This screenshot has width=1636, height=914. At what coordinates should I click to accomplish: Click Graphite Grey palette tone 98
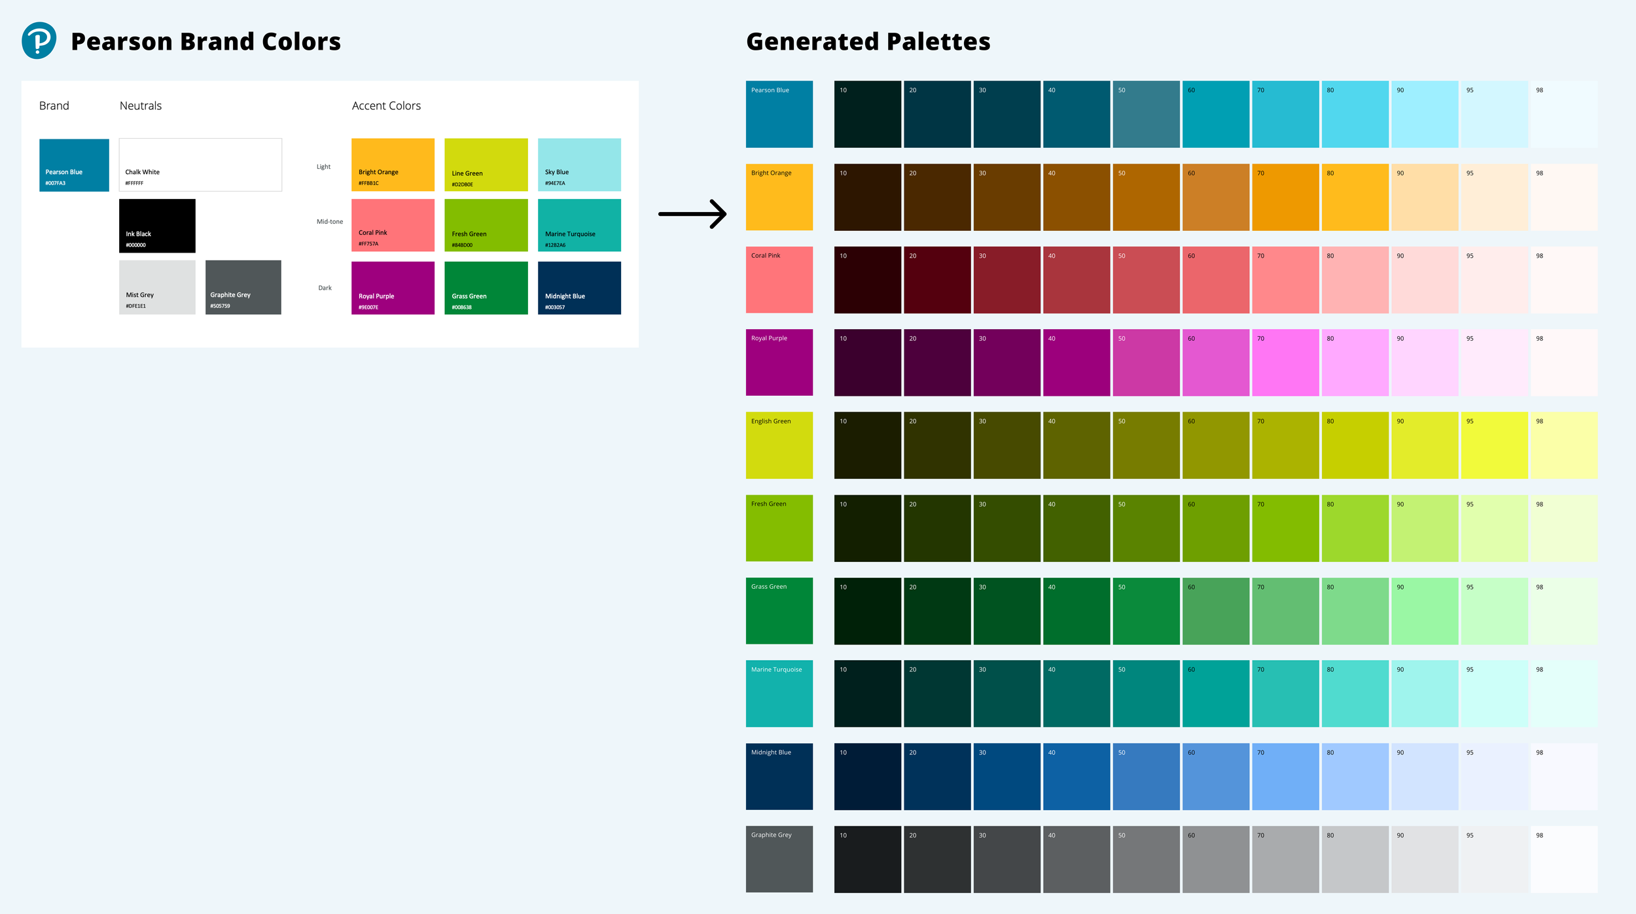click(1563, 859)
